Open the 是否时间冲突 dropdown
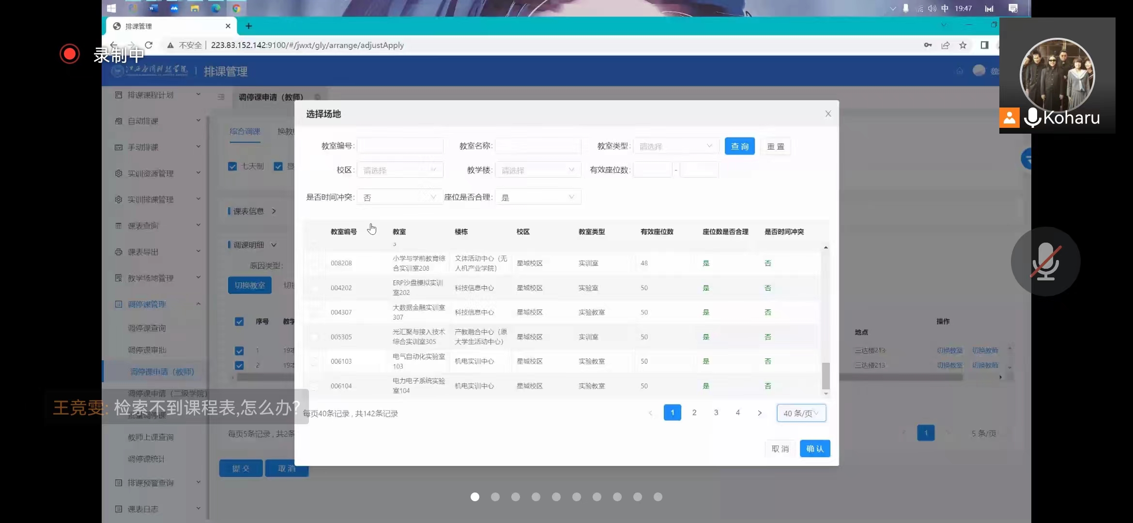 (399, 197)
